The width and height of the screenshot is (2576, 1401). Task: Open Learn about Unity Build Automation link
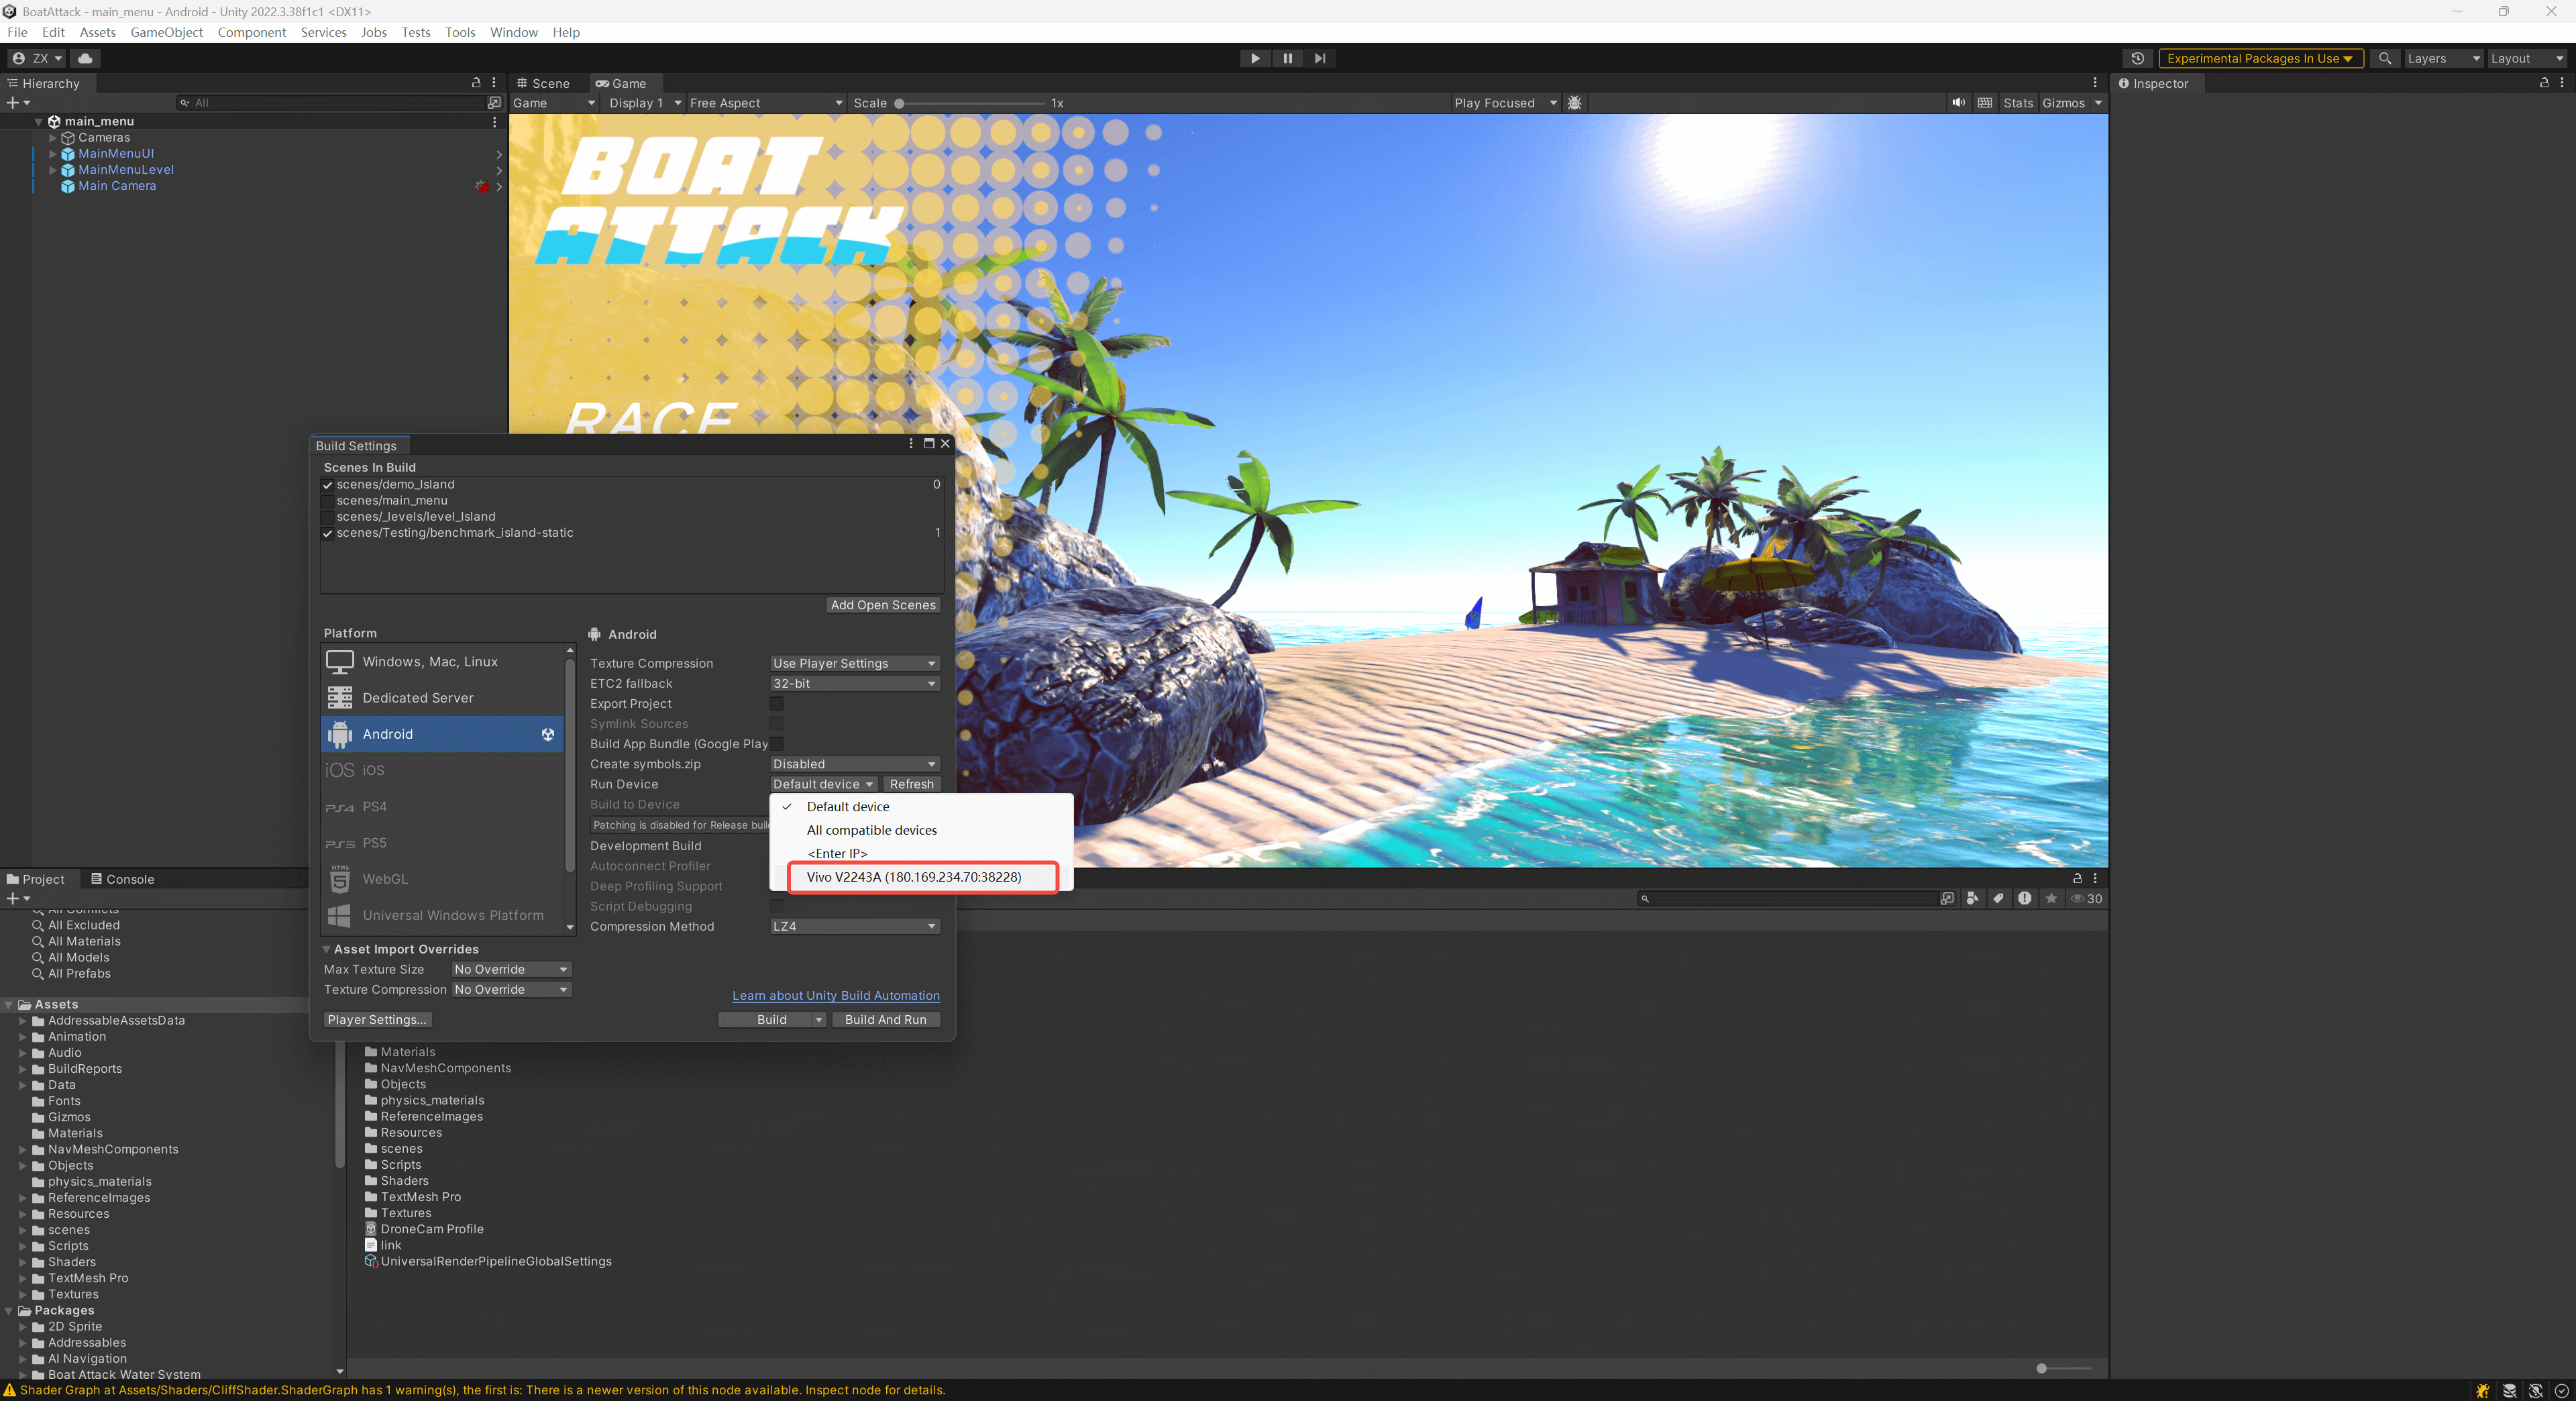click(x=835, y=996)
